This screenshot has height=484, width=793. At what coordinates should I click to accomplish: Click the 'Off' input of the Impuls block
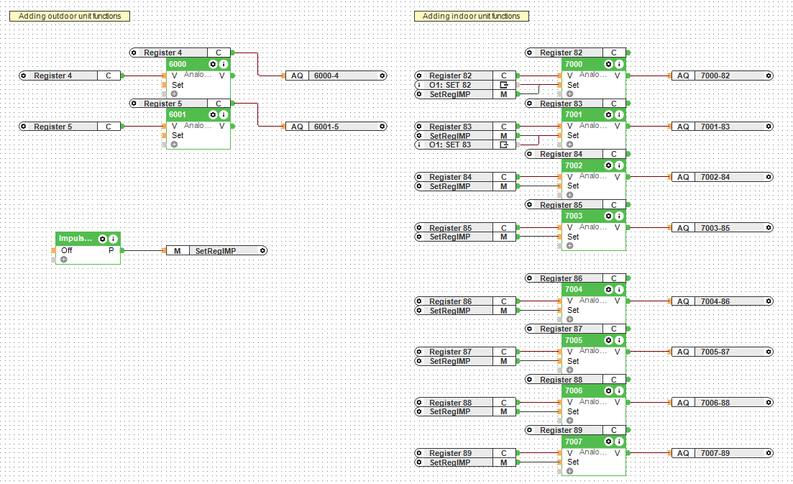click(67, 250)
